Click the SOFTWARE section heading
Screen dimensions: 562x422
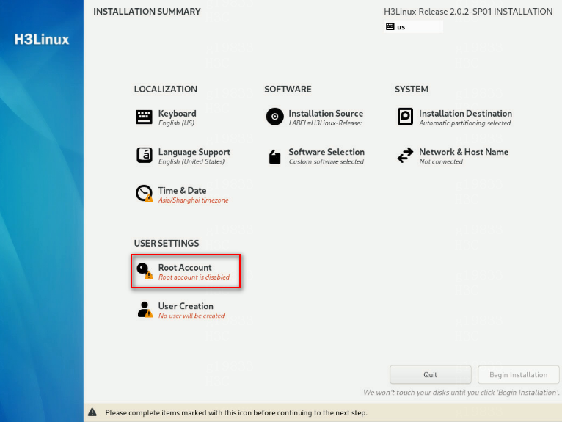(x=288, y=90)
